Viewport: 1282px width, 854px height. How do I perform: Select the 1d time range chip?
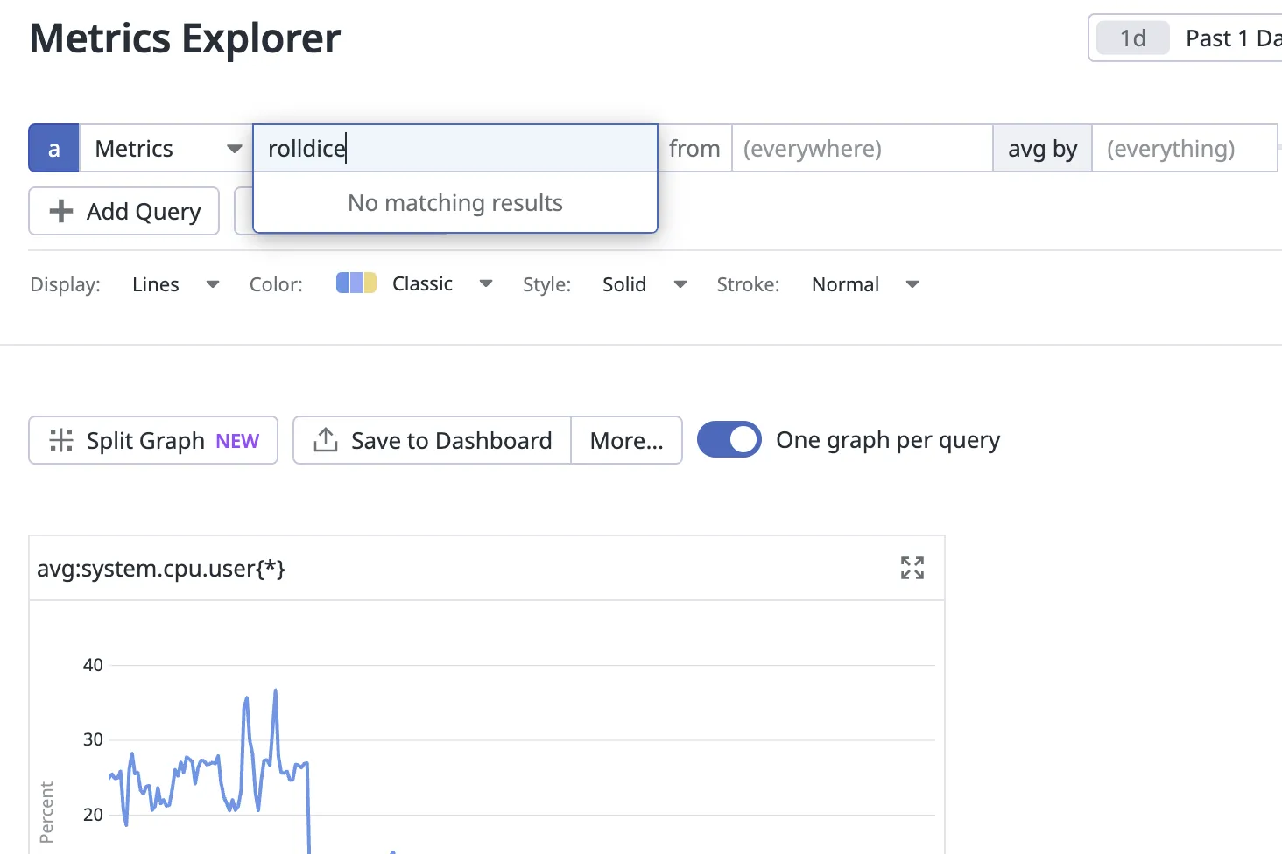(x=1133, y=38)
